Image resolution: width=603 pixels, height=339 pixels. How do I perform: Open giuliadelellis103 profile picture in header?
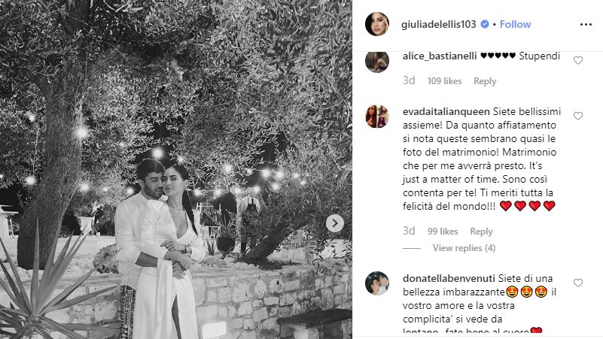pos(377,24)
